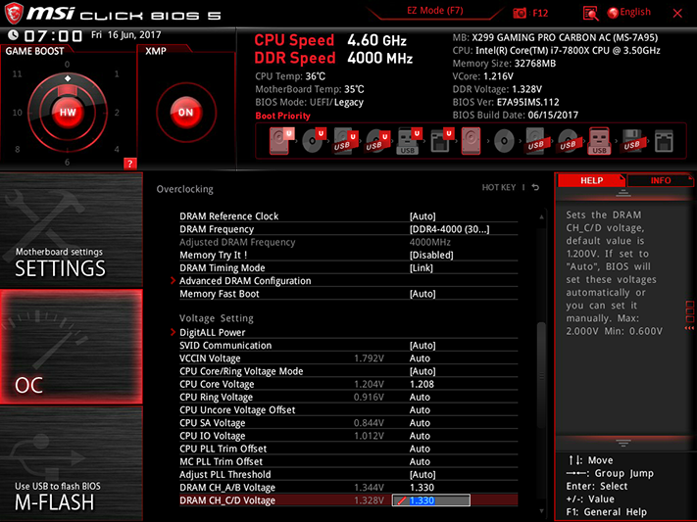Select the UEFI CD/DVD boot device icon
697x522 pixels.
(x=313, y=141)
